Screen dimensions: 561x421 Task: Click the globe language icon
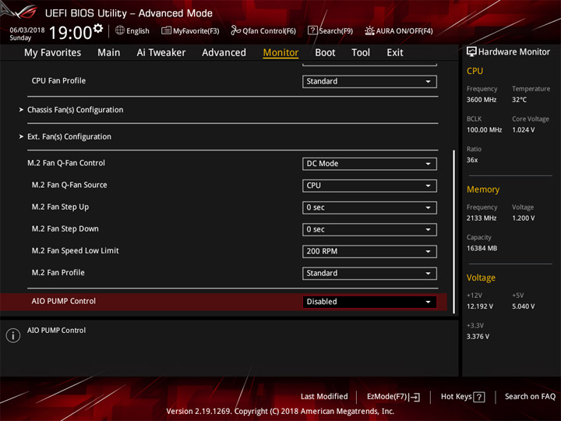[x=120, y=30]
